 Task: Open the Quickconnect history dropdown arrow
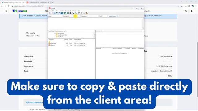point(118,16)
